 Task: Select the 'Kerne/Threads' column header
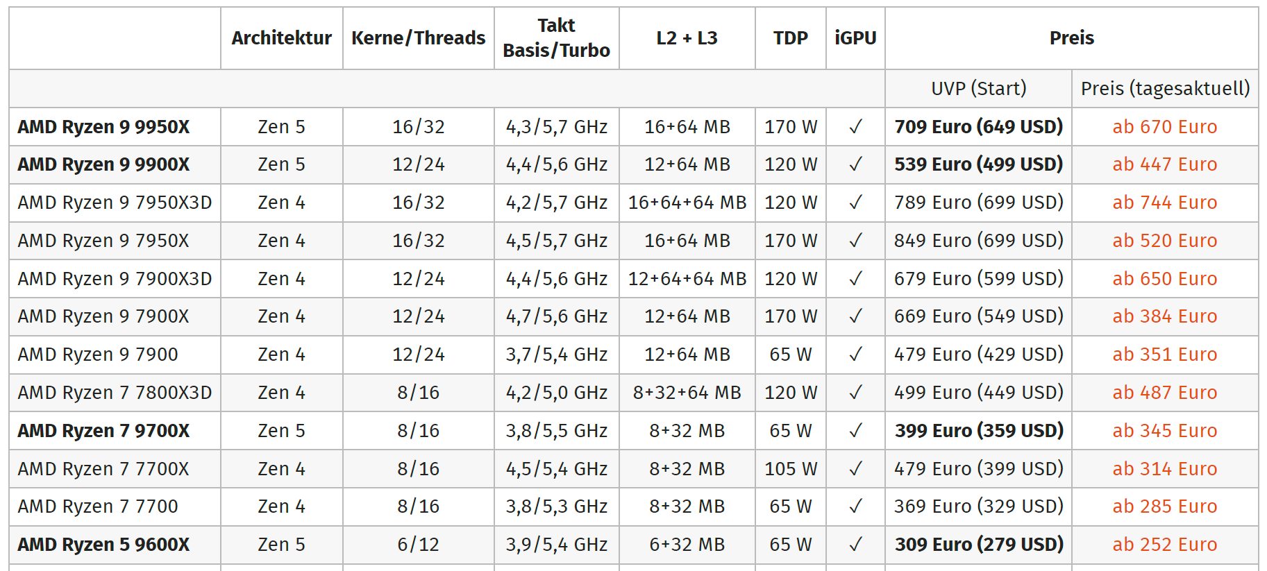418,38
